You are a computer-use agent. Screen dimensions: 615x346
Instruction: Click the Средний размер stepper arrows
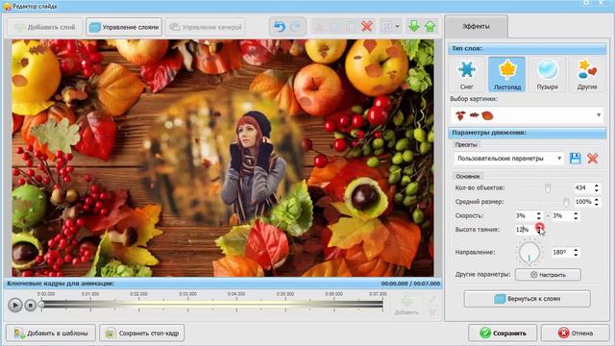(x=597, y=202)
